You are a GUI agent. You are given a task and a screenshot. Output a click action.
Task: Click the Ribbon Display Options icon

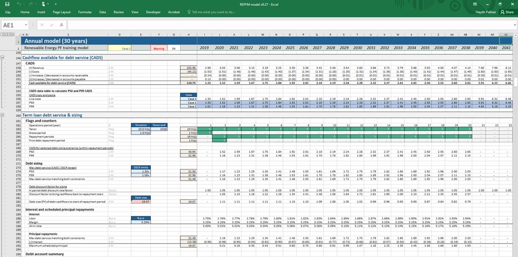pyautogui.click(x=475, y=4)
